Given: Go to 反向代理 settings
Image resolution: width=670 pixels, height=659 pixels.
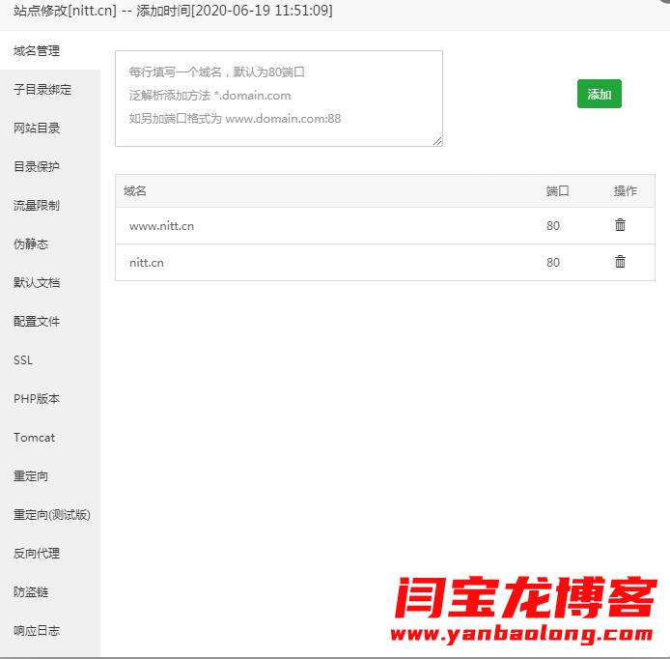Looking at the screenshot, I should click(x=37, y=554).
